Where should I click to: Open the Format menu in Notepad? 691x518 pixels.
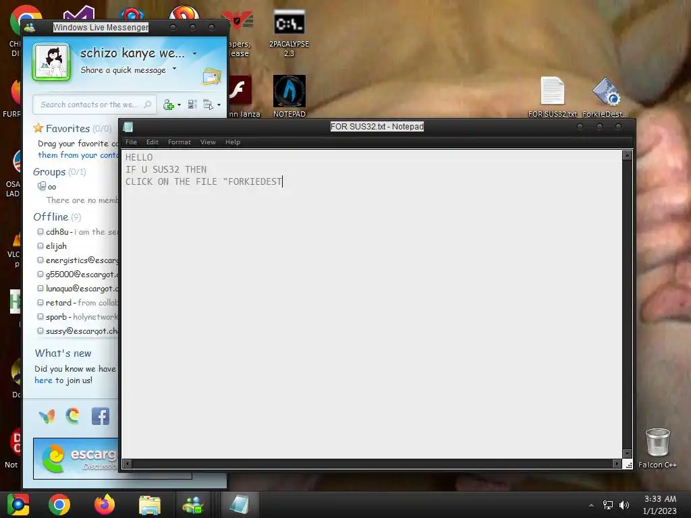179,142
